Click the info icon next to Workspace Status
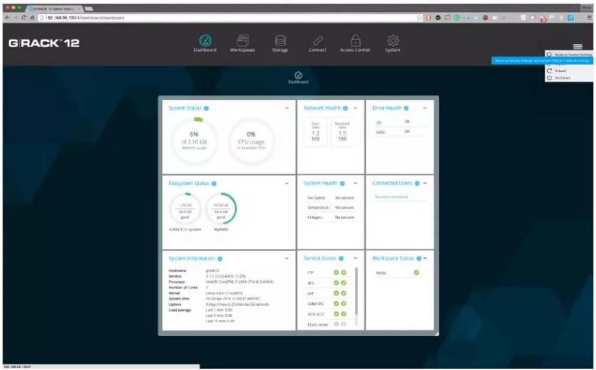The height and width of the screenshot is (370, 596). tap(418, 258)
